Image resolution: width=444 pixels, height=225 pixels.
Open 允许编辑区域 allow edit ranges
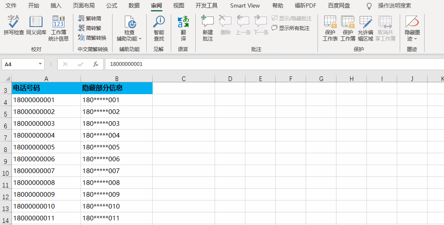point(366,28)
